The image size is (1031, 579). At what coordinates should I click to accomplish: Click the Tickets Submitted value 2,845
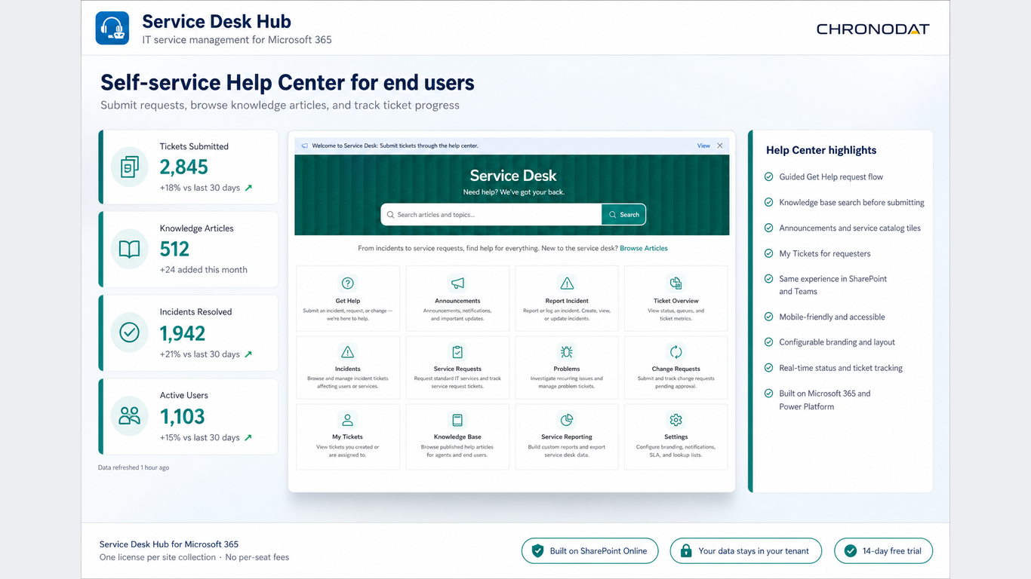pyautogui.click(x=184, y=167)
